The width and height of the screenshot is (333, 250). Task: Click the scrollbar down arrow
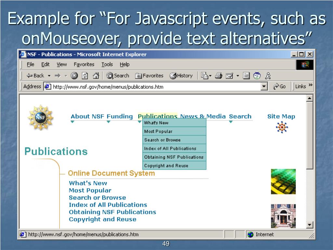pos(310,225)
